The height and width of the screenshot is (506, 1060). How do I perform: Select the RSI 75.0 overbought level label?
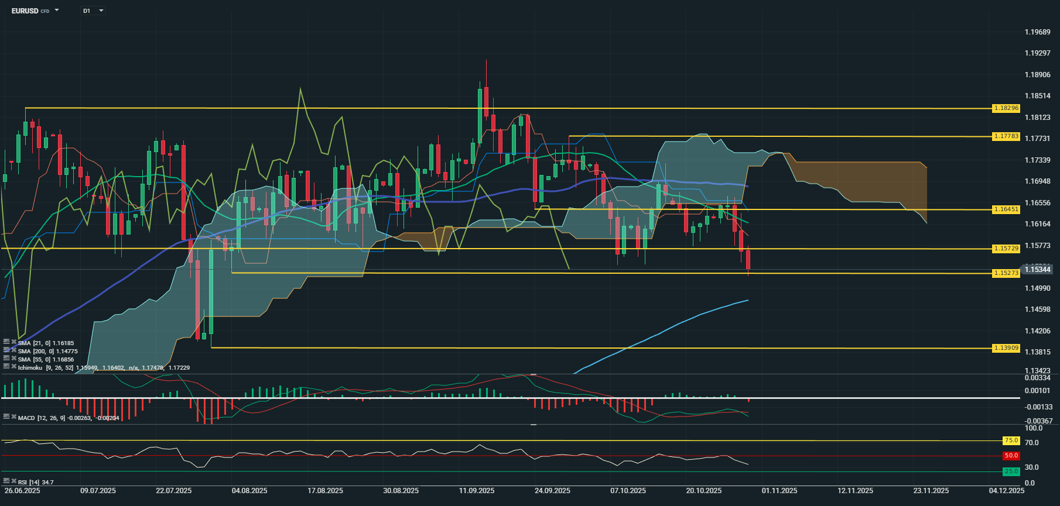tap(1011, 440)
